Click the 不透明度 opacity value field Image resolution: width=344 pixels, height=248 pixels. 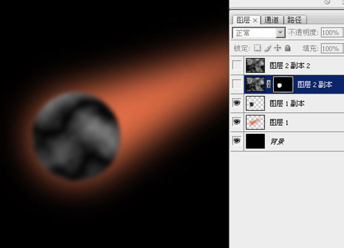pyautogui.click(x=332, y=33)
